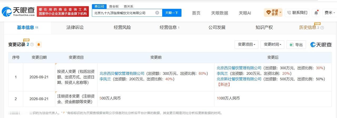This screenshot has height=118, width=337.
Task: Open 北京斯壮餐饮管理有限公司 link
Action: pos(239,79)
